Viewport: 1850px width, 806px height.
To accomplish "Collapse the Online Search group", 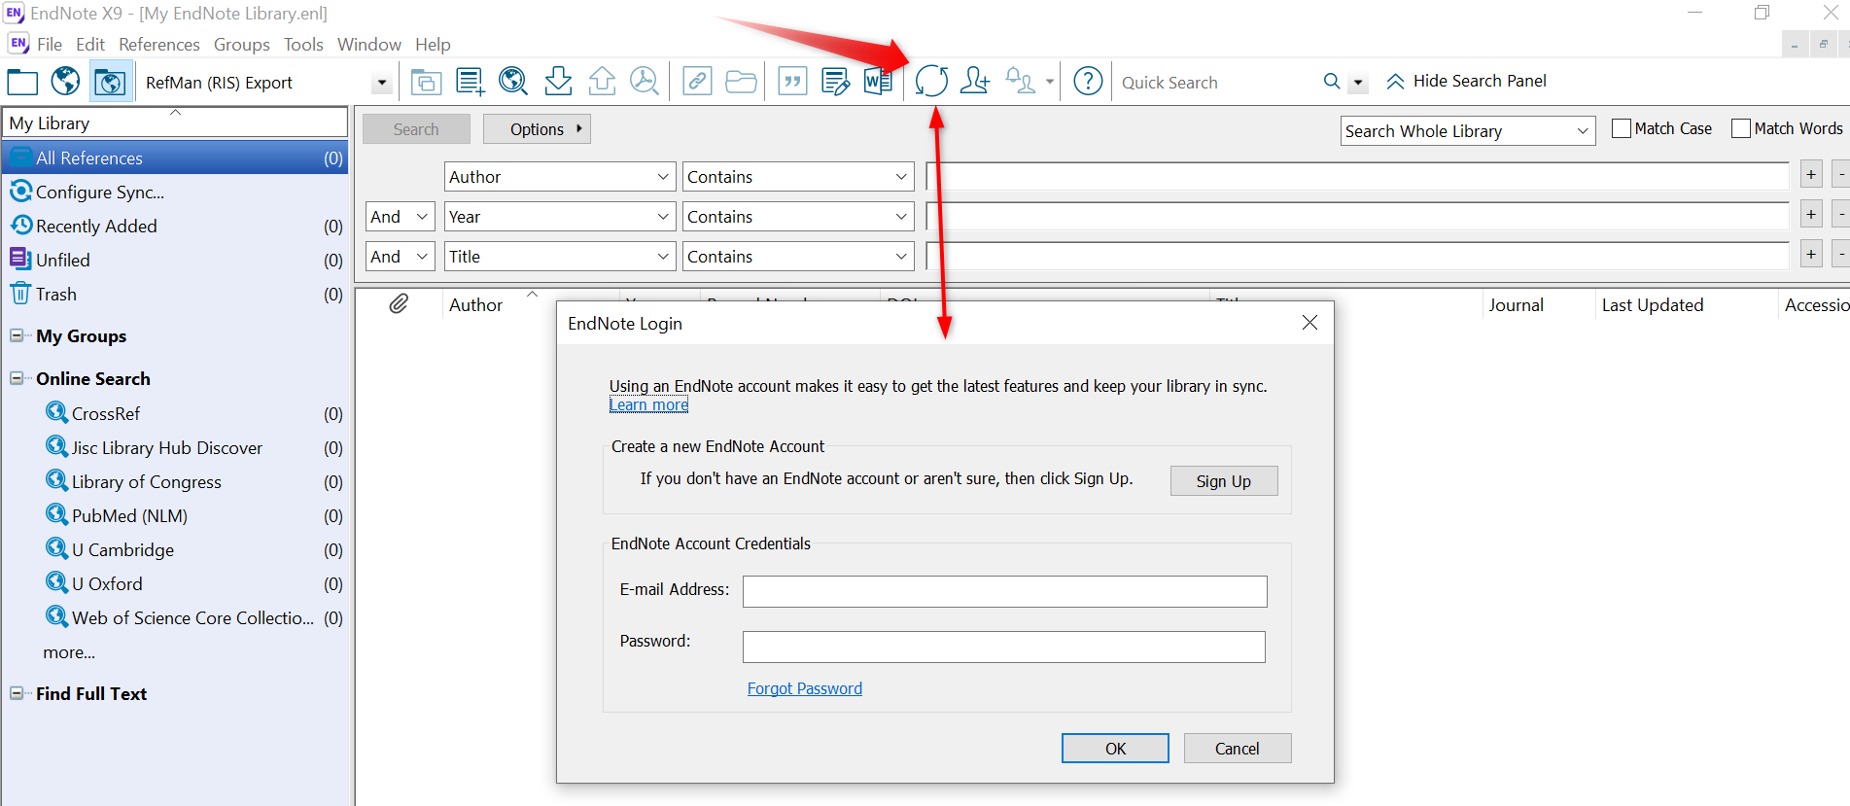I will coord(17,378).
